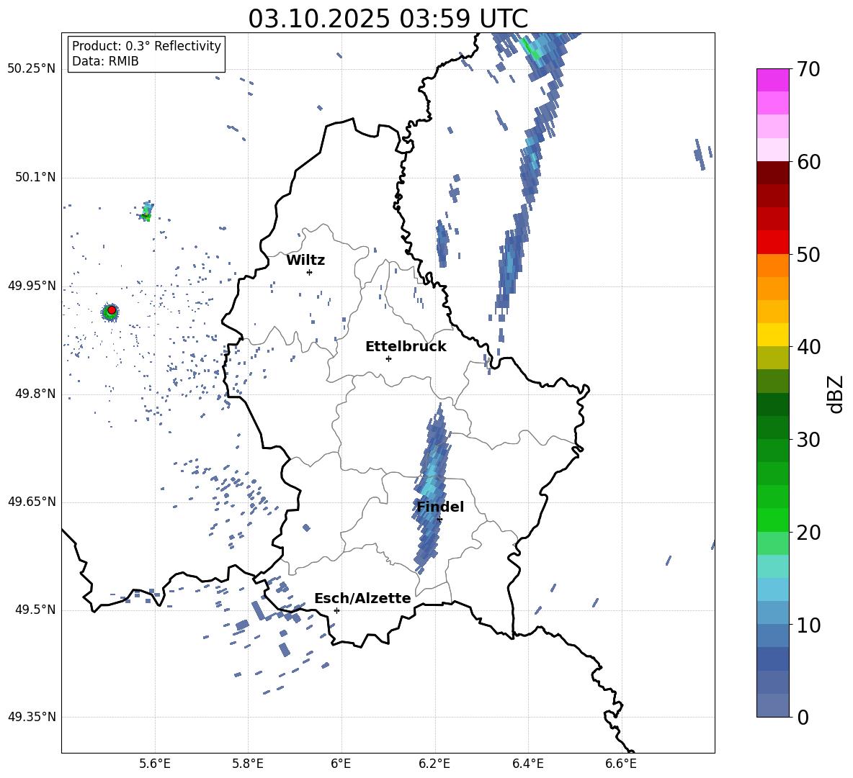Click the cross marker below Wiltz

309,272
